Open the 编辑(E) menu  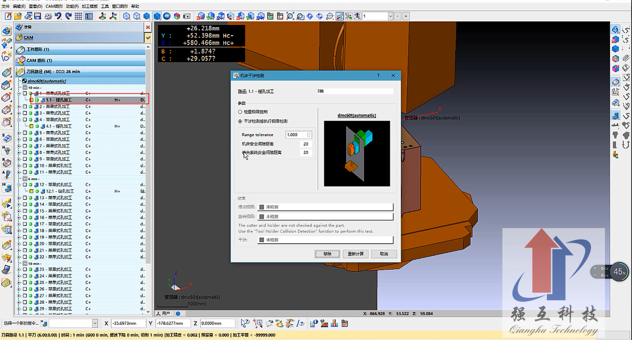(19, 6)
